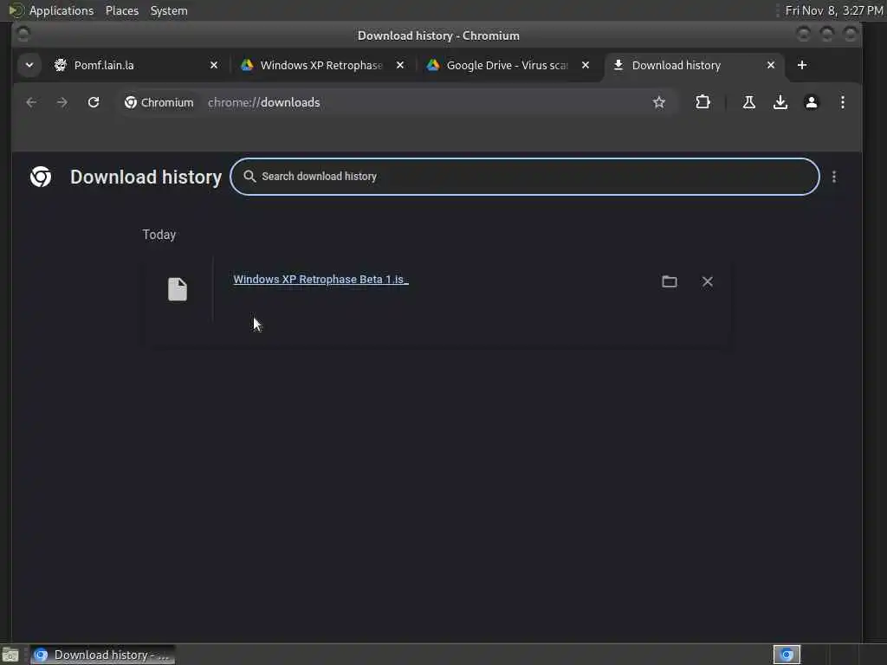Viewport: 887px width, 665px height.
Task: Click the magnifier icon in search field
Action: pos(249,177)
